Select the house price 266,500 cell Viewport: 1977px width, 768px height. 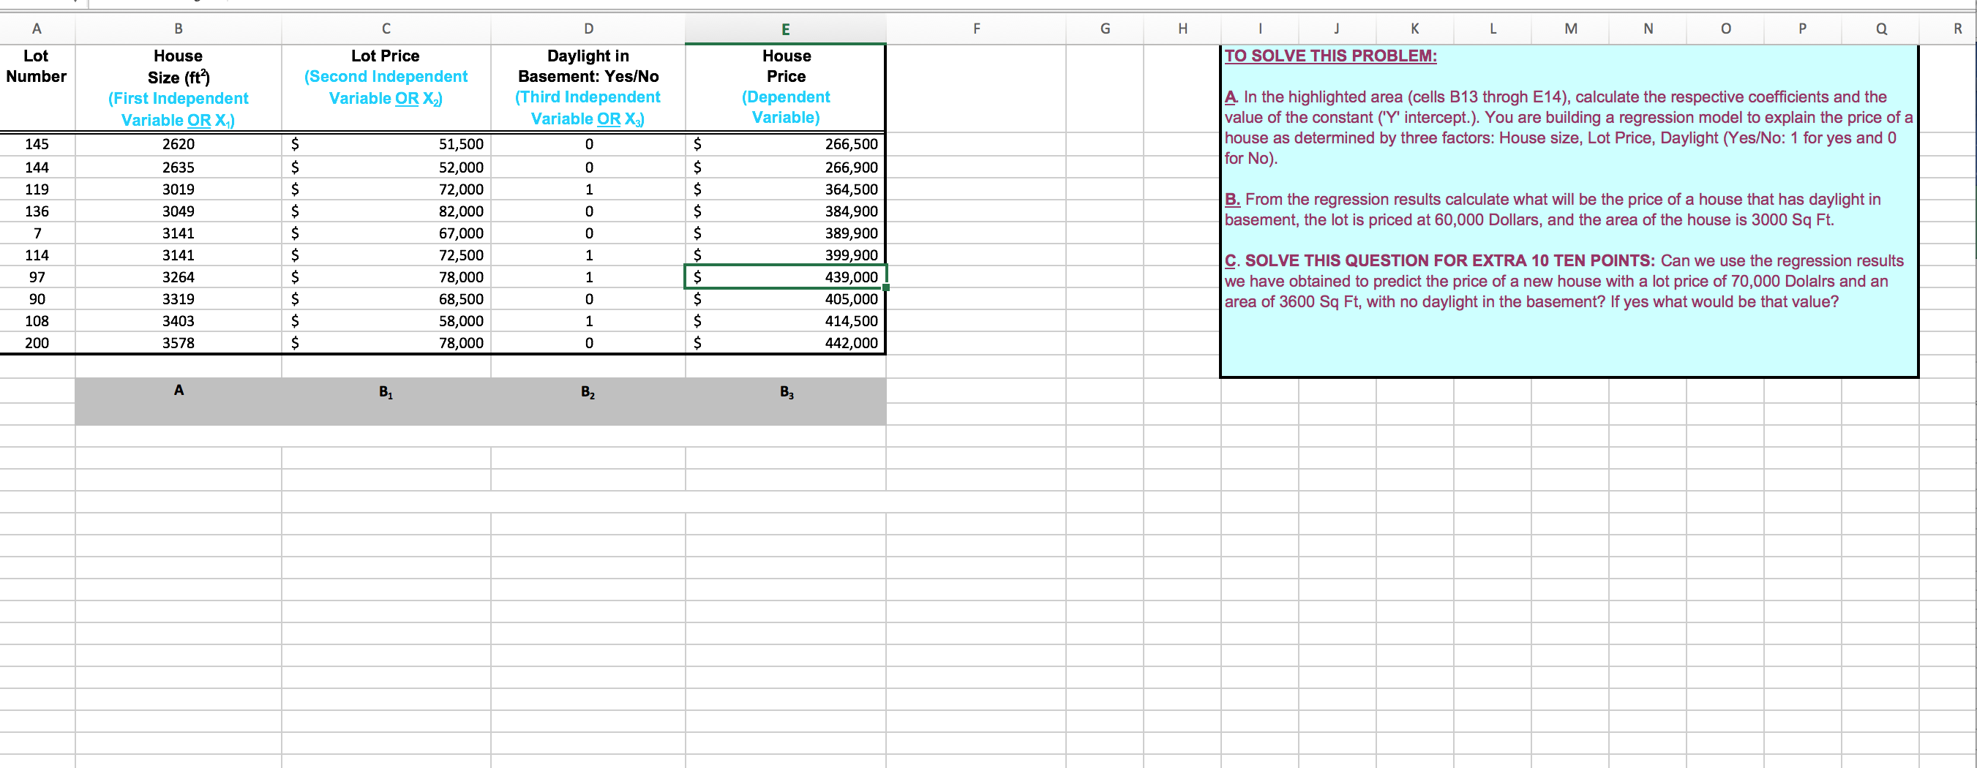point(785,144)
